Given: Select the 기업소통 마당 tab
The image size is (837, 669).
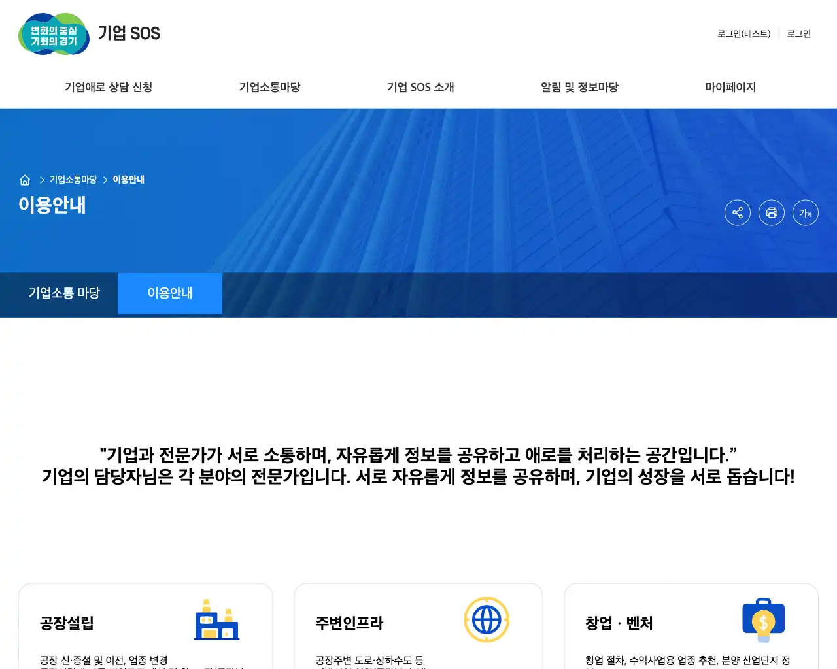Looking at the screenshot, I should (65, 293).
